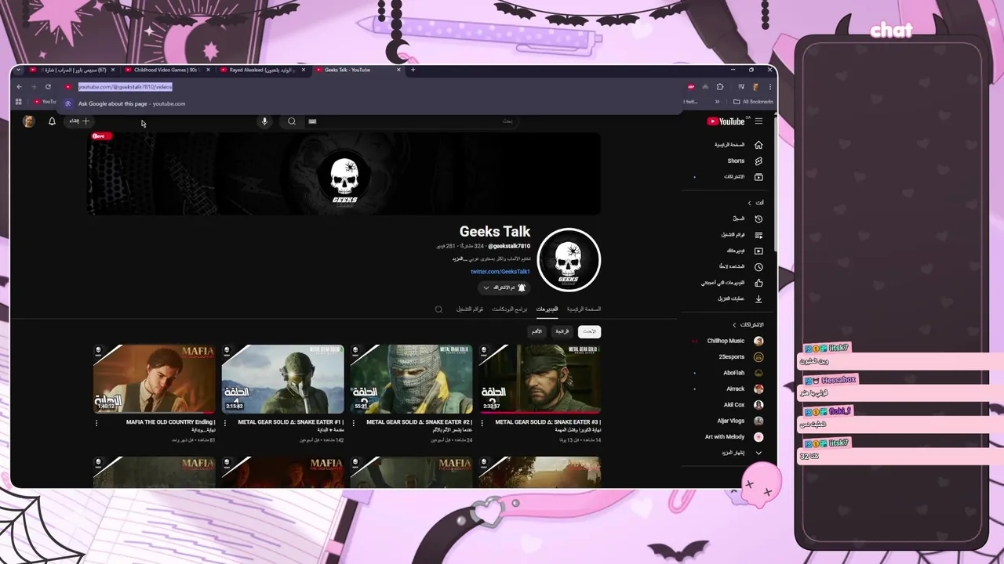This screenshot has width=1004, height=564.
Task: Open a new browser tab with plus
Action: tap(413, 70)
